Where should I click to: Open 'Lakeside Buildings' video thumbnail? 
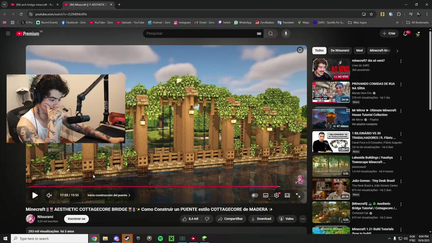tap(331, 166)
